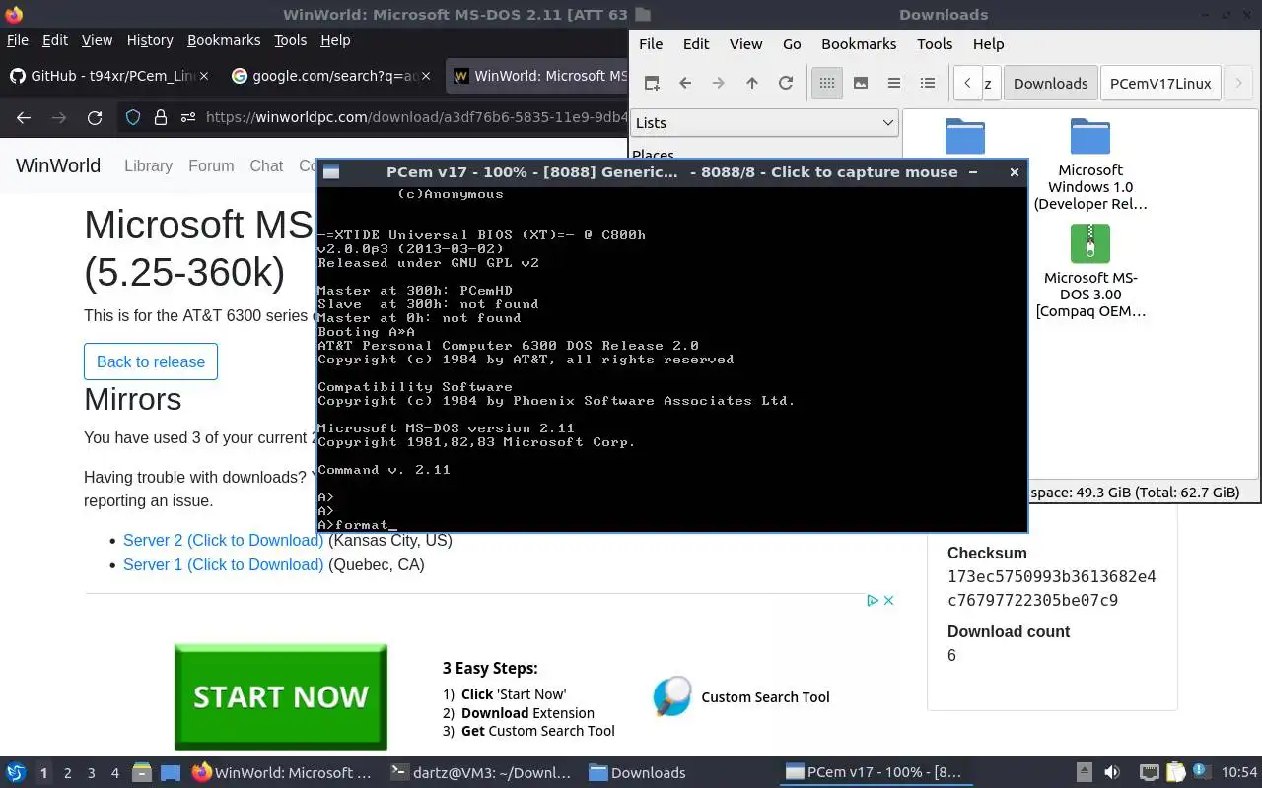Click the site padlock icon in Firefox
Viewport: 1262px width, 788px height.
[x=160, y=117]
